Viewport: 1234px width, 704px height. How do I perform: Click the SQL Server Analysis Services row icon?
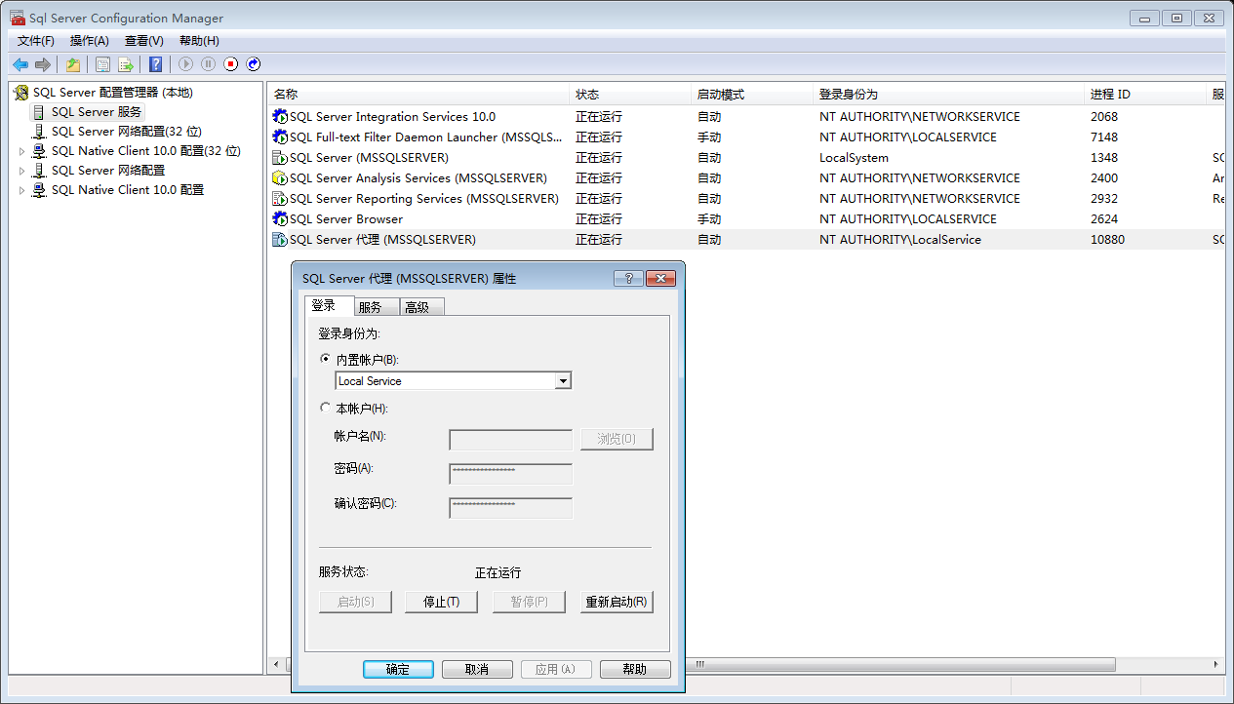(x=280, y=178)
